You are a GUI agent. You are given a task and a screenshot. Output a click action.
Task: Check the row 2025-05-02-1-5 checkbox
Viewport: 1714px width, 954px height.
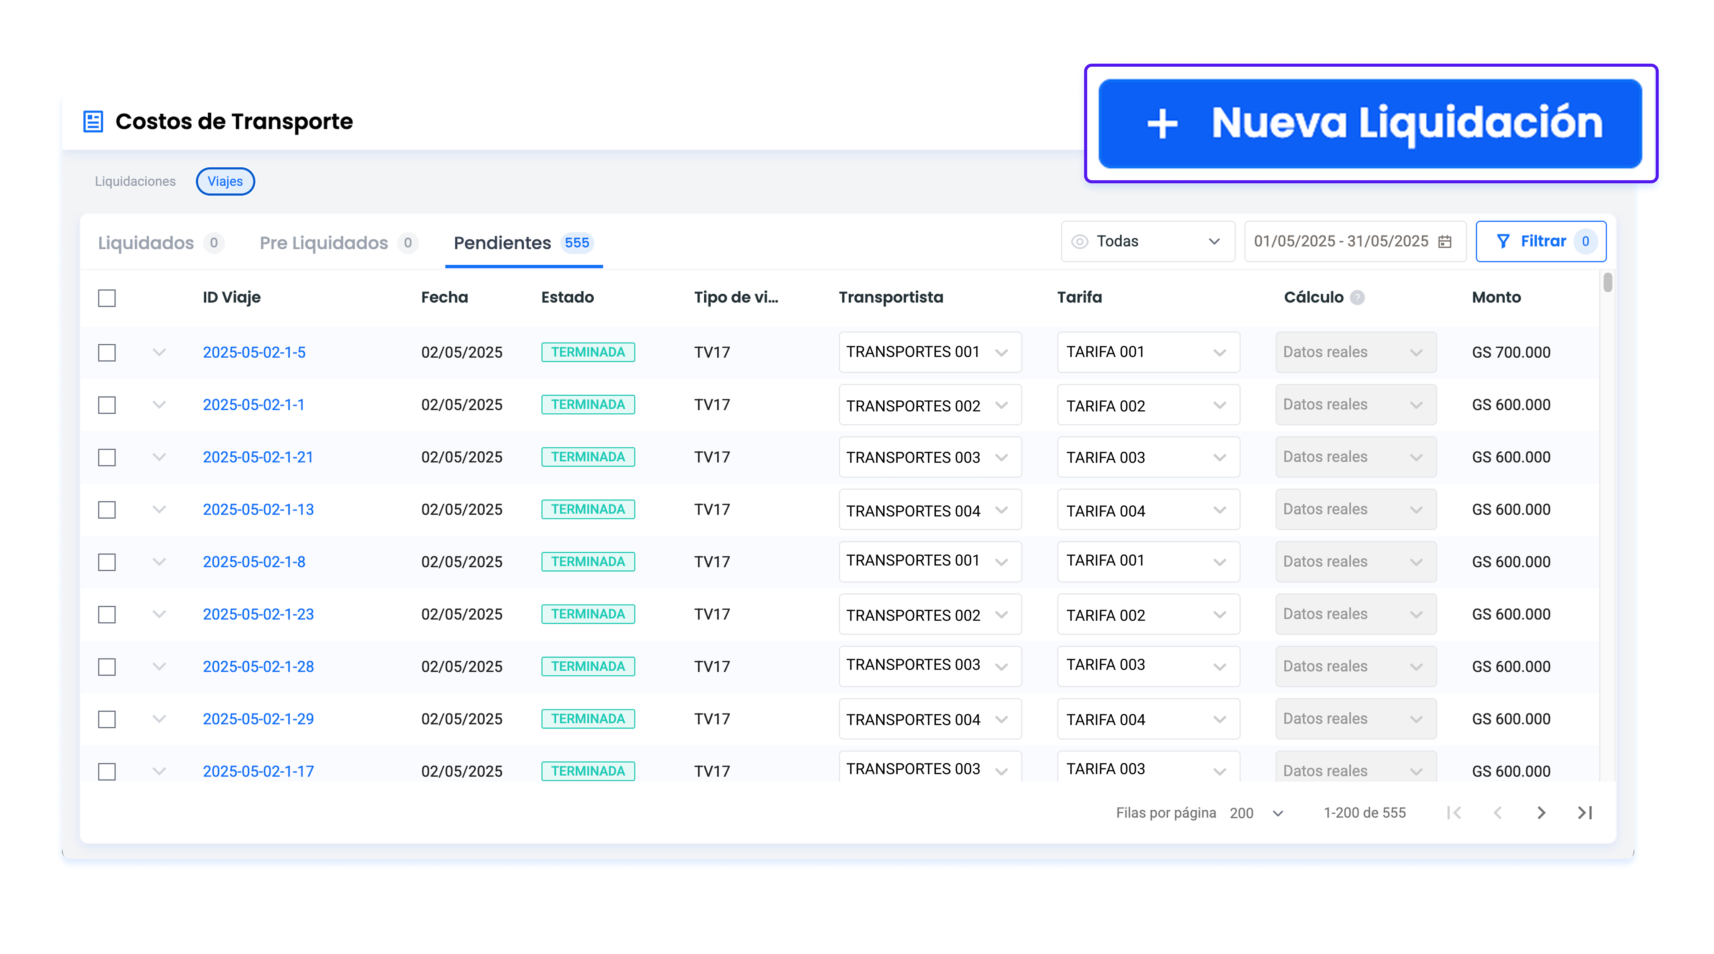(107, 353)
